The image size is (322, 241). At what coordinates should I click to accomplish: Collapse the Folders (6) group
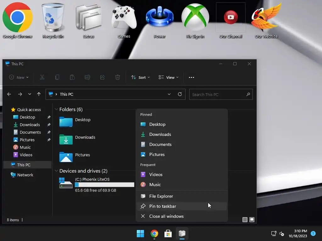point(56,109)
